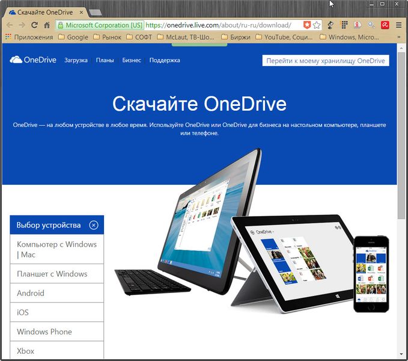
Task: Choose Xbox in device list
Action: pyautogui.click(x=56, y=351)
